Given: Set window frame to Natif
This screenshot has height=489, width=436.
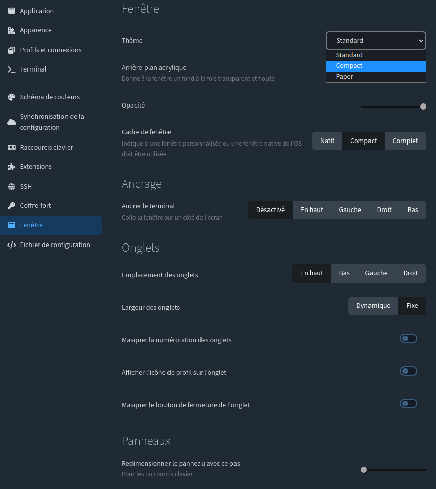Looking at the screenshot, I should (x=327, y=141).
